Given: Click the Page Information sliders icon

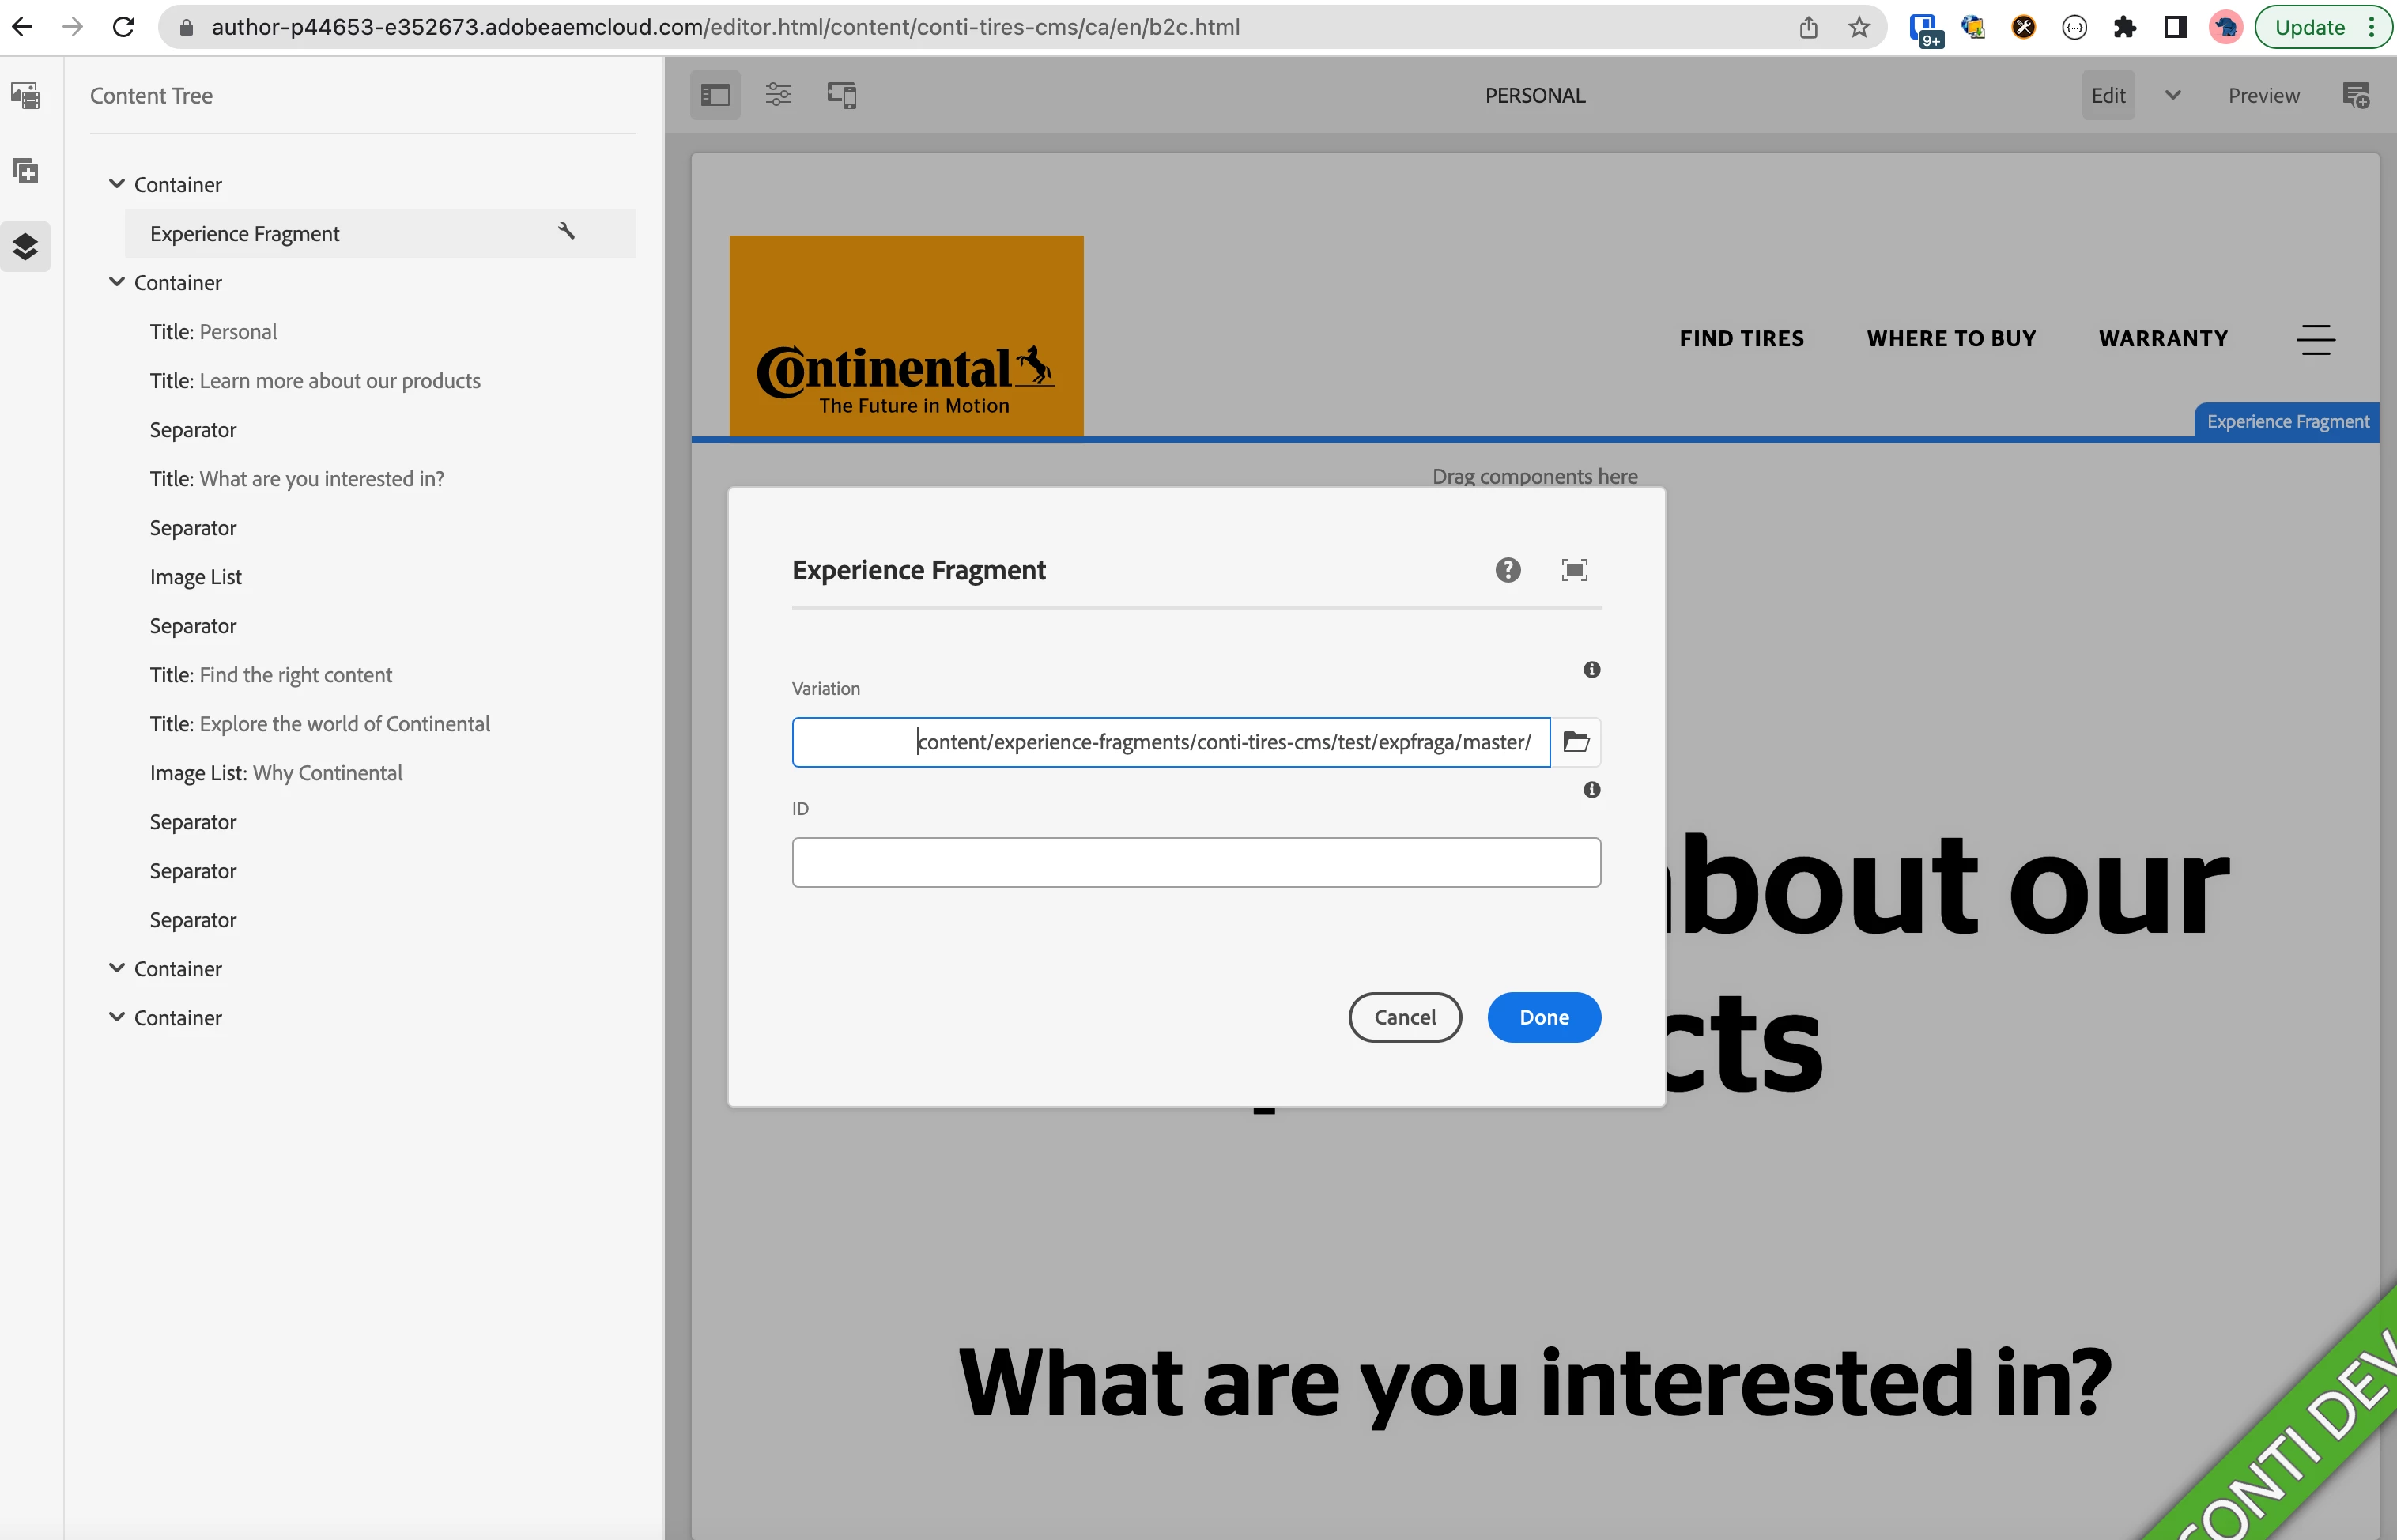Looking at the screenshot, I should pos(778,95).
